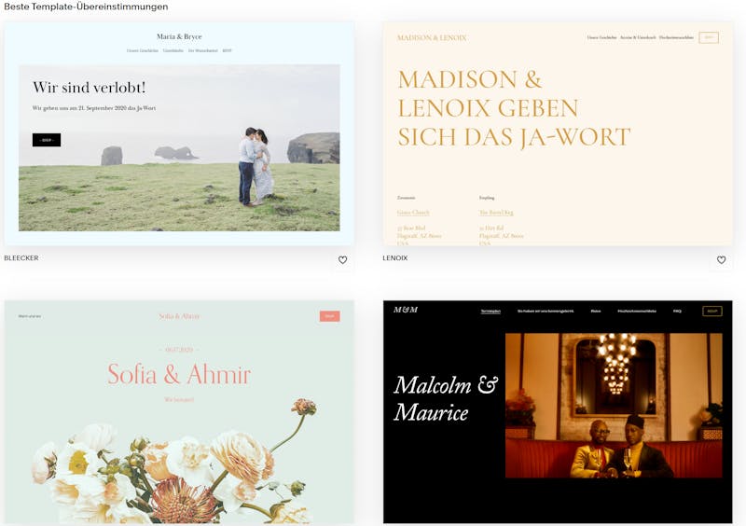Select the FAQ item in M&M navigation
Screen dimensions: 746x526
click(x=677, y=311)
